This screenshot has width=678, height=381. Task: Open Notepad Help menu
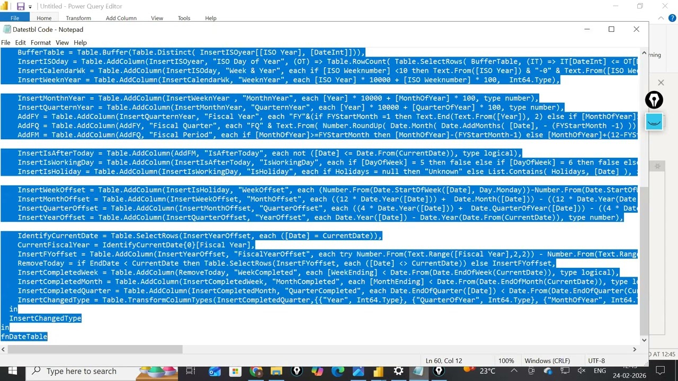click(80, 42)
